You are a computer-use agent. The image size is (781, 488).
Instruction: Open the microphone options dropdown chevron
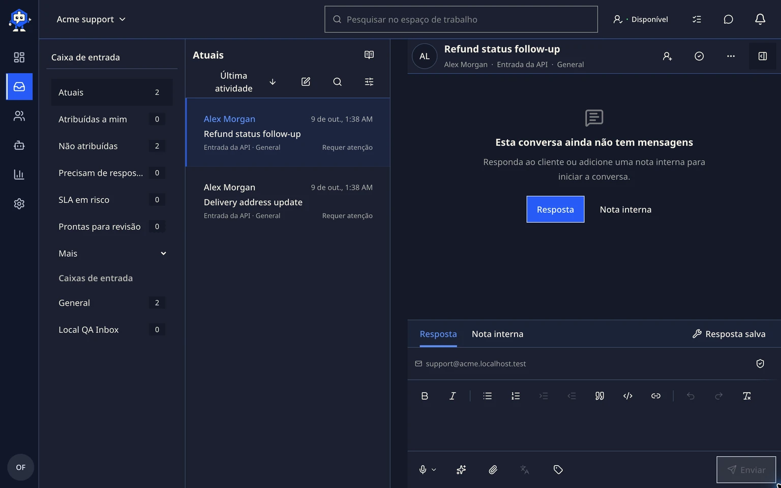[434, 470]
